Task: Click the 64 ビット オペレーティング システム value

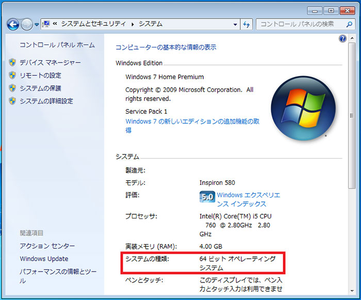Action: [x=237, y=263]
